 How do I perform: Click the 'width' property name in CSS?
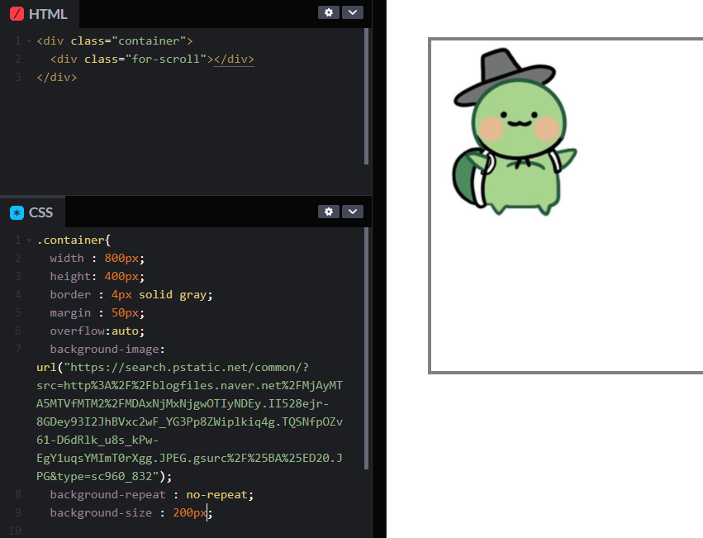(x=67, y=258)
